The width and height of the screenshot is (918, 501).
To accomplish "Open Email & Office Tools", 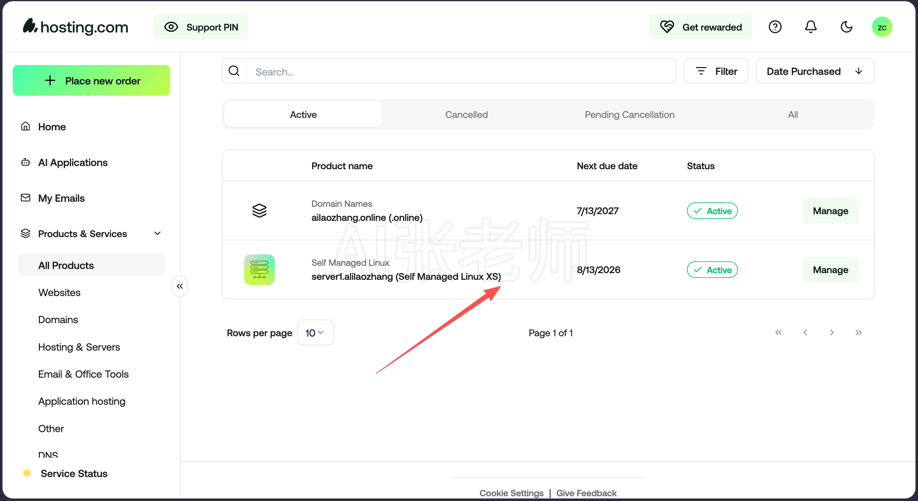I will click(x=84, y=374).
